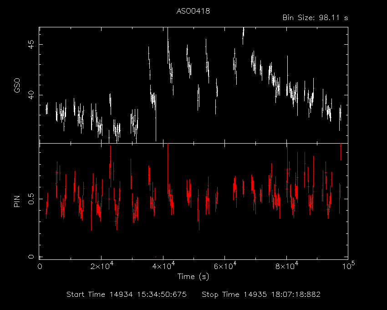Viewport: 387px width, 310px height.
Task: Select the 4×10^4 time tick label
Action: point(163,266)
